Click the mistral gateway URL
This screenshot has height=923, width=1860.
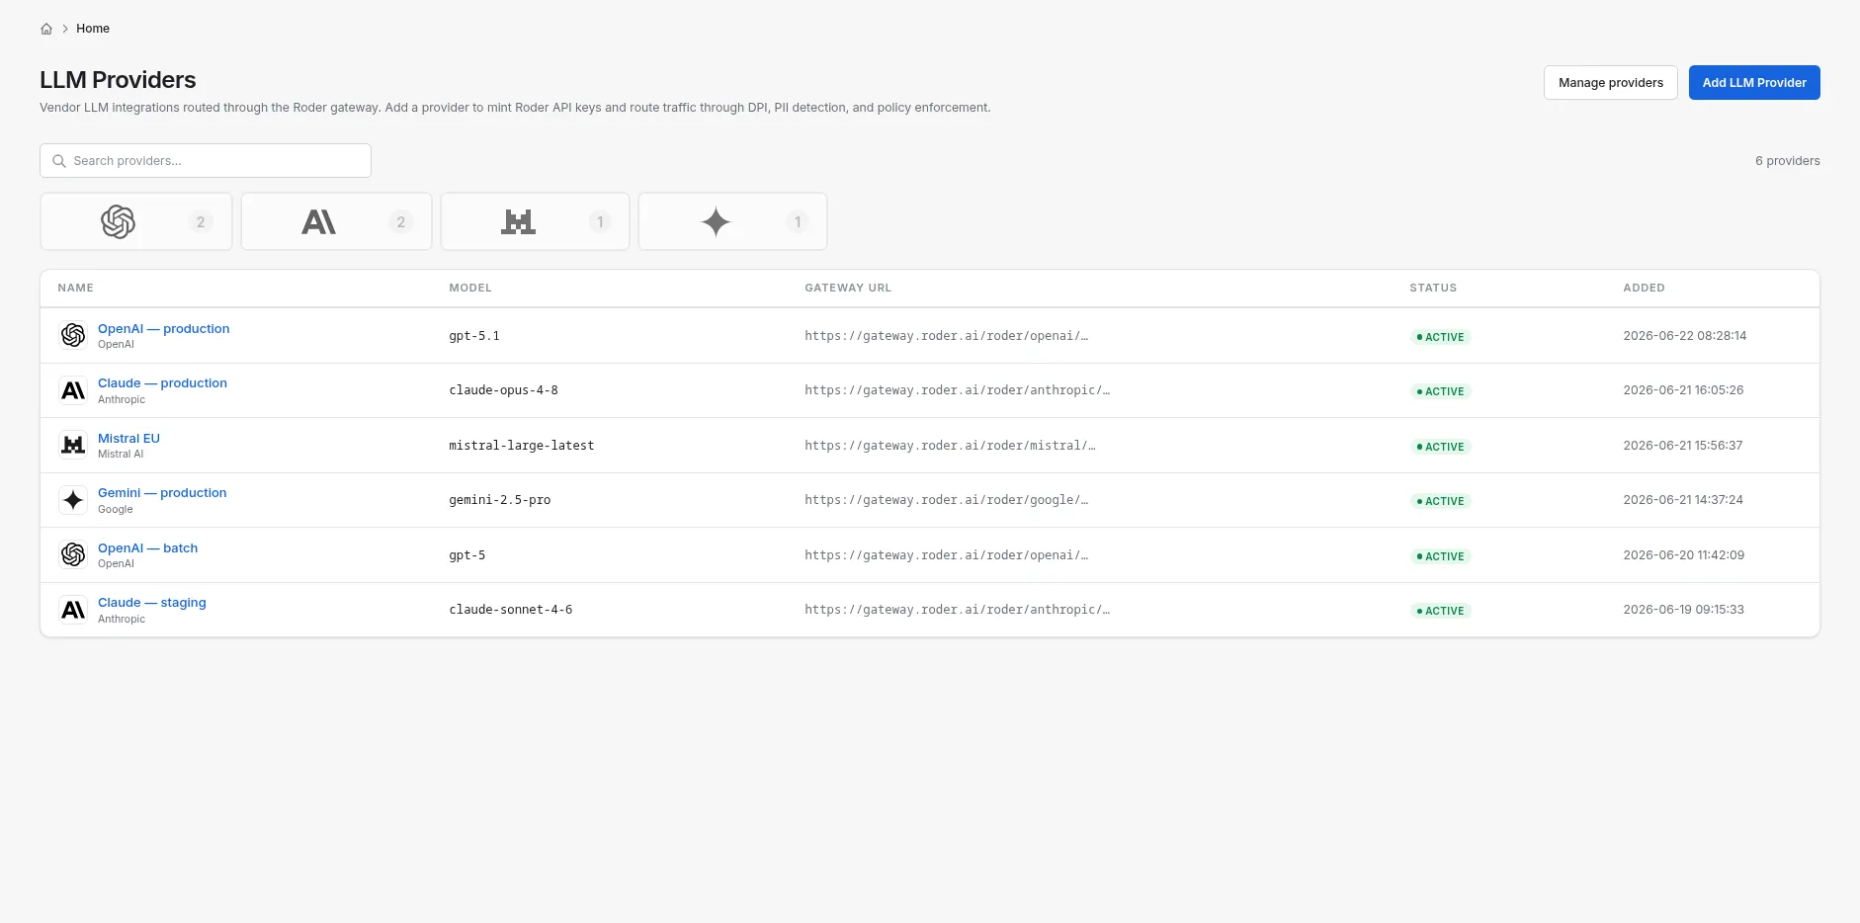[x=950, y=446]
